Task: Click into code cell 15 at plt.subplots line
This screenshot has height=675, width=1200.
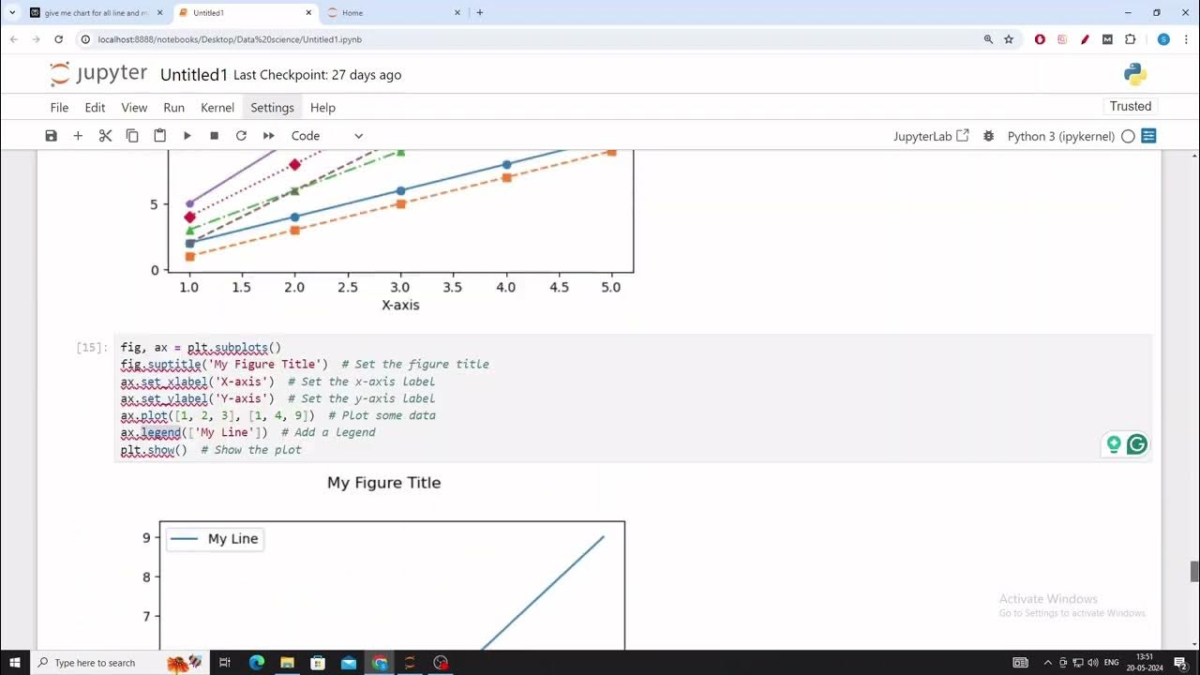Action: pos(201,348)
